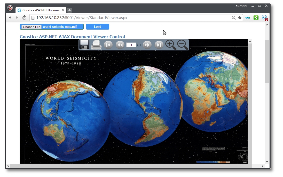Screen dimensions: 283x177
Task: Maximize the browser window
Action: [x=259, y=6]
